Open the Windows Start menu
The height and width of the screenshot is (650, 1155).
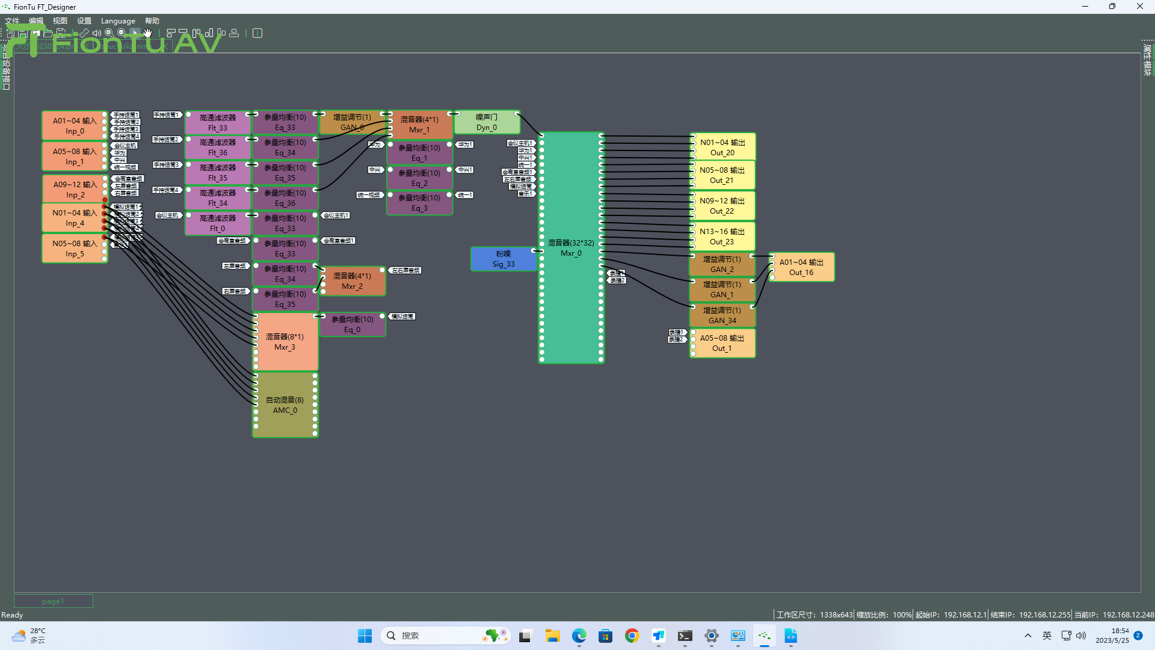365,636
